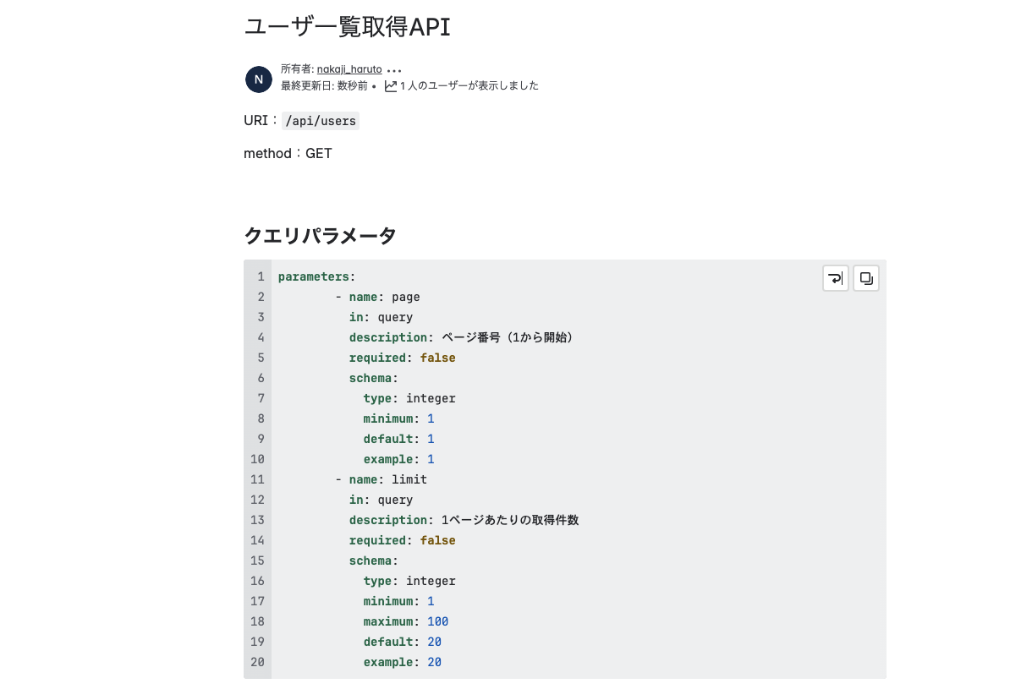The image size is (1032, 700).
Task: Copy the code block contents
Action: click(865, 278)
